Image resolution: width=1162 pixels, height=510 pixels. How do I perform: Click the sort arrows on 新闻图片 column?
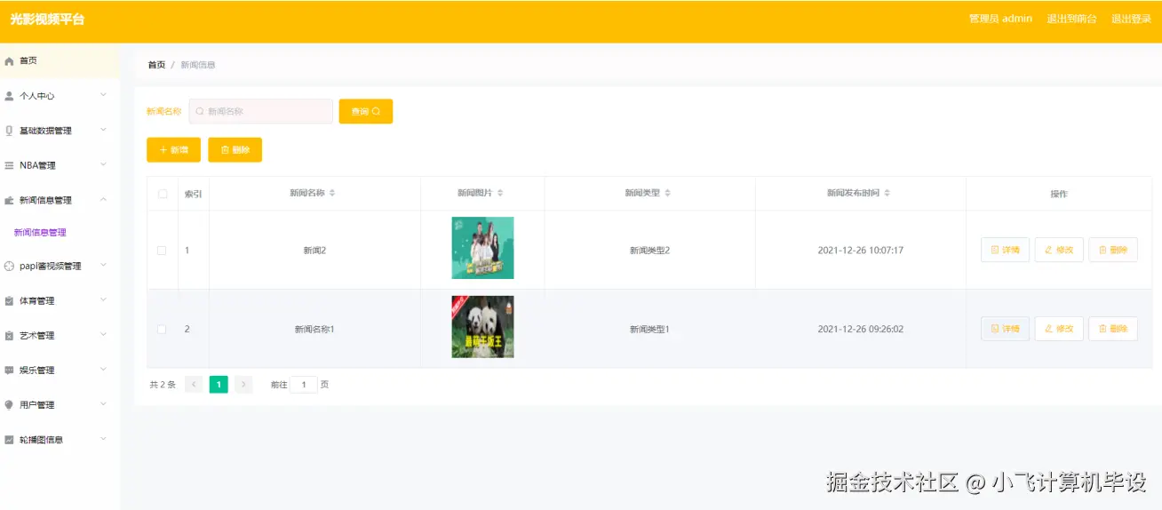coord(500,193)
